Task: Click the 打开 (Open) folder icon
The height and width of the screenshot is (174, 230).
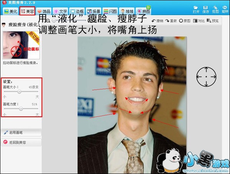Action: click(196, 9)
